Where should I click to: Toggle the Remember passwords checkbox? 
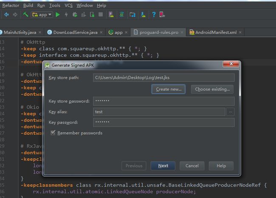(x=53, y=133)
